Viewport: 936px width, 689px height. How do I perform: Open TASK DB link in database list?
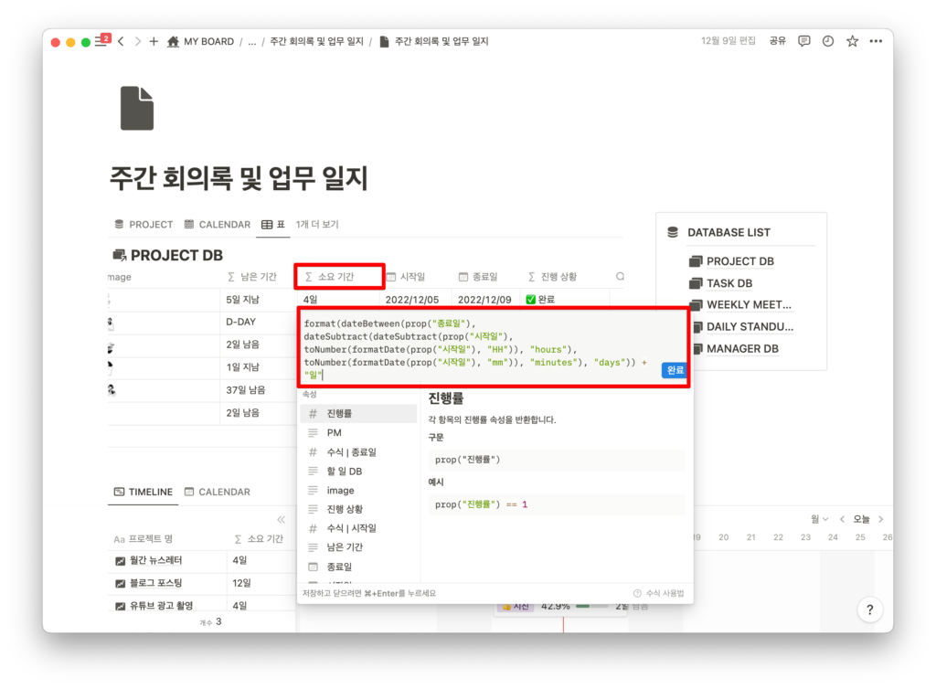pos(729,283)
